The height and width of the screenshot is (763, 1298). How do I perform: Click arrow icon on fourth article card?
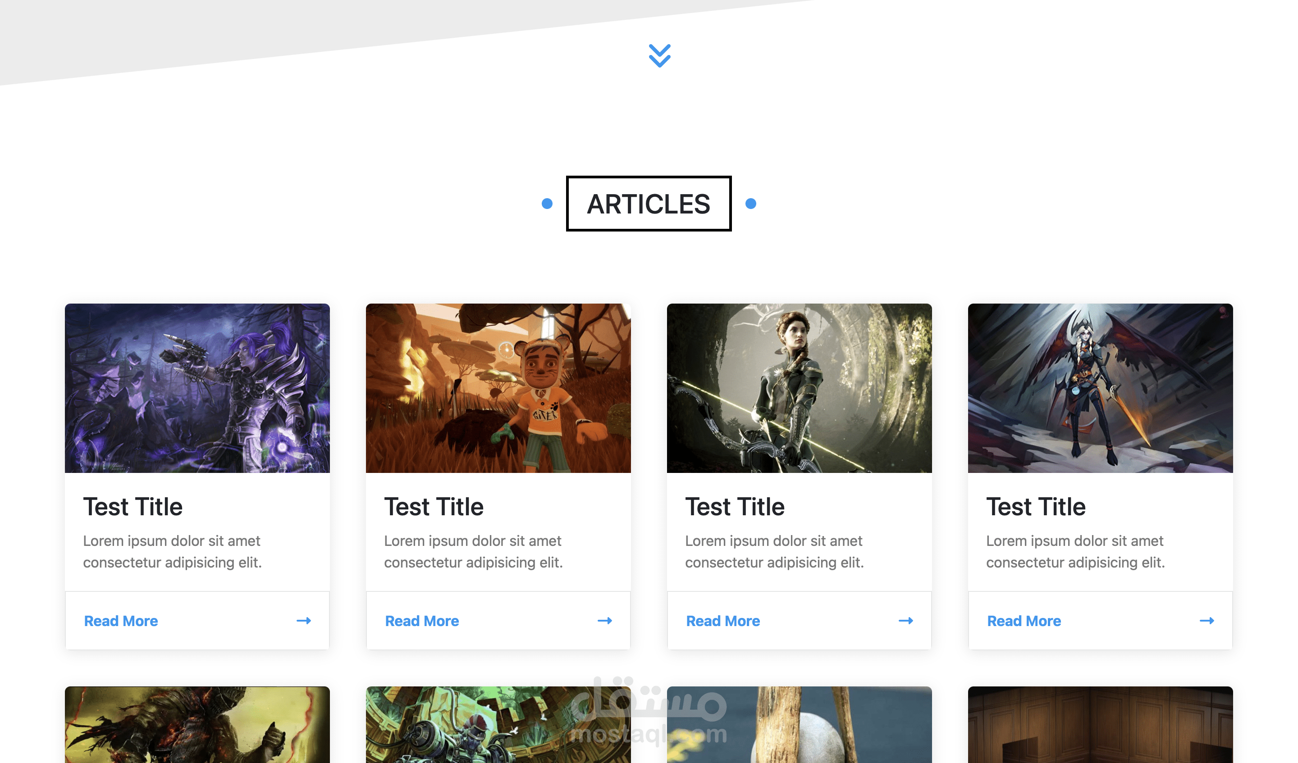[x=1207, y=621]
